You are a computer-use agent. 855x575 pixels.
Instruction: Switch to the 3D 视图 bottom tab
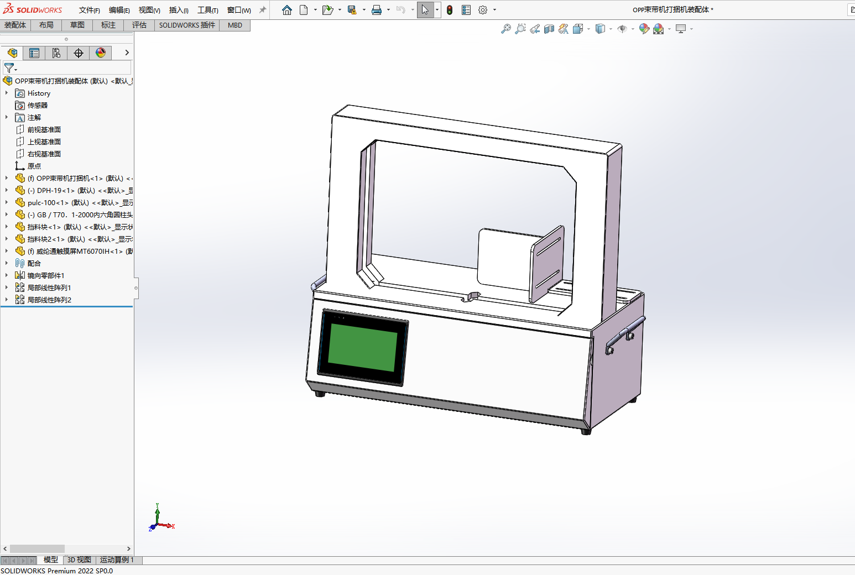coord(79,560)
